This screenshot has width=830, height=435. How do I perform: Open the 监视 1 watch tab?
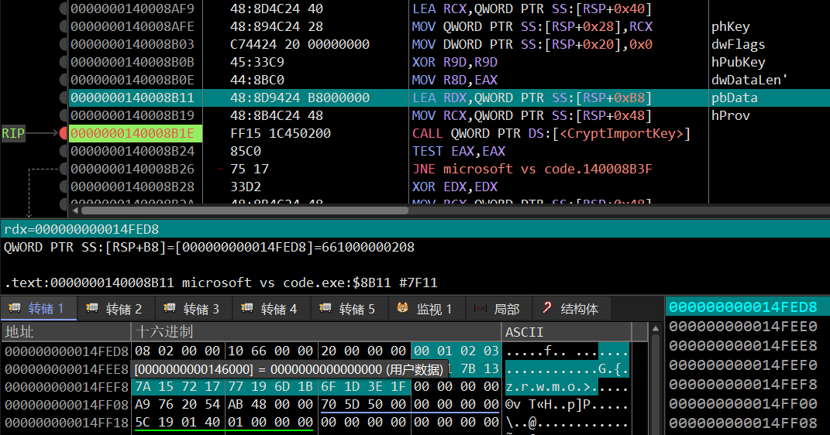(427, 309)
